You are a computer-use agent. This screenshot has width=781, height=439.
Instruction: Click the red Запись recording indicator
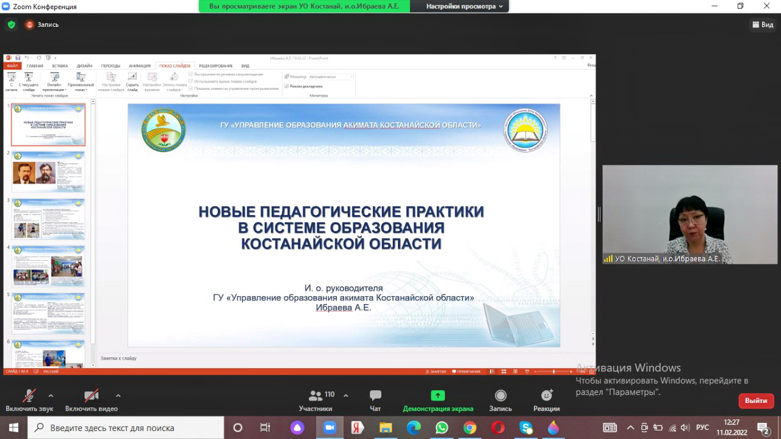pos(42,24)
